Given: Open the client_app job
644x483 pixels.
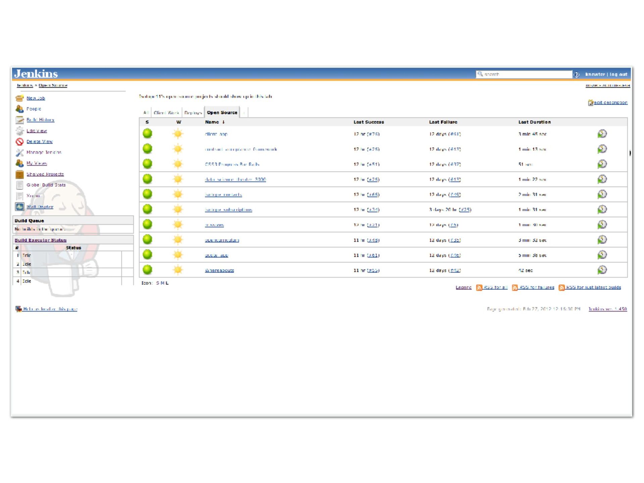Looking at the screenshot, I should pos(216,134).
